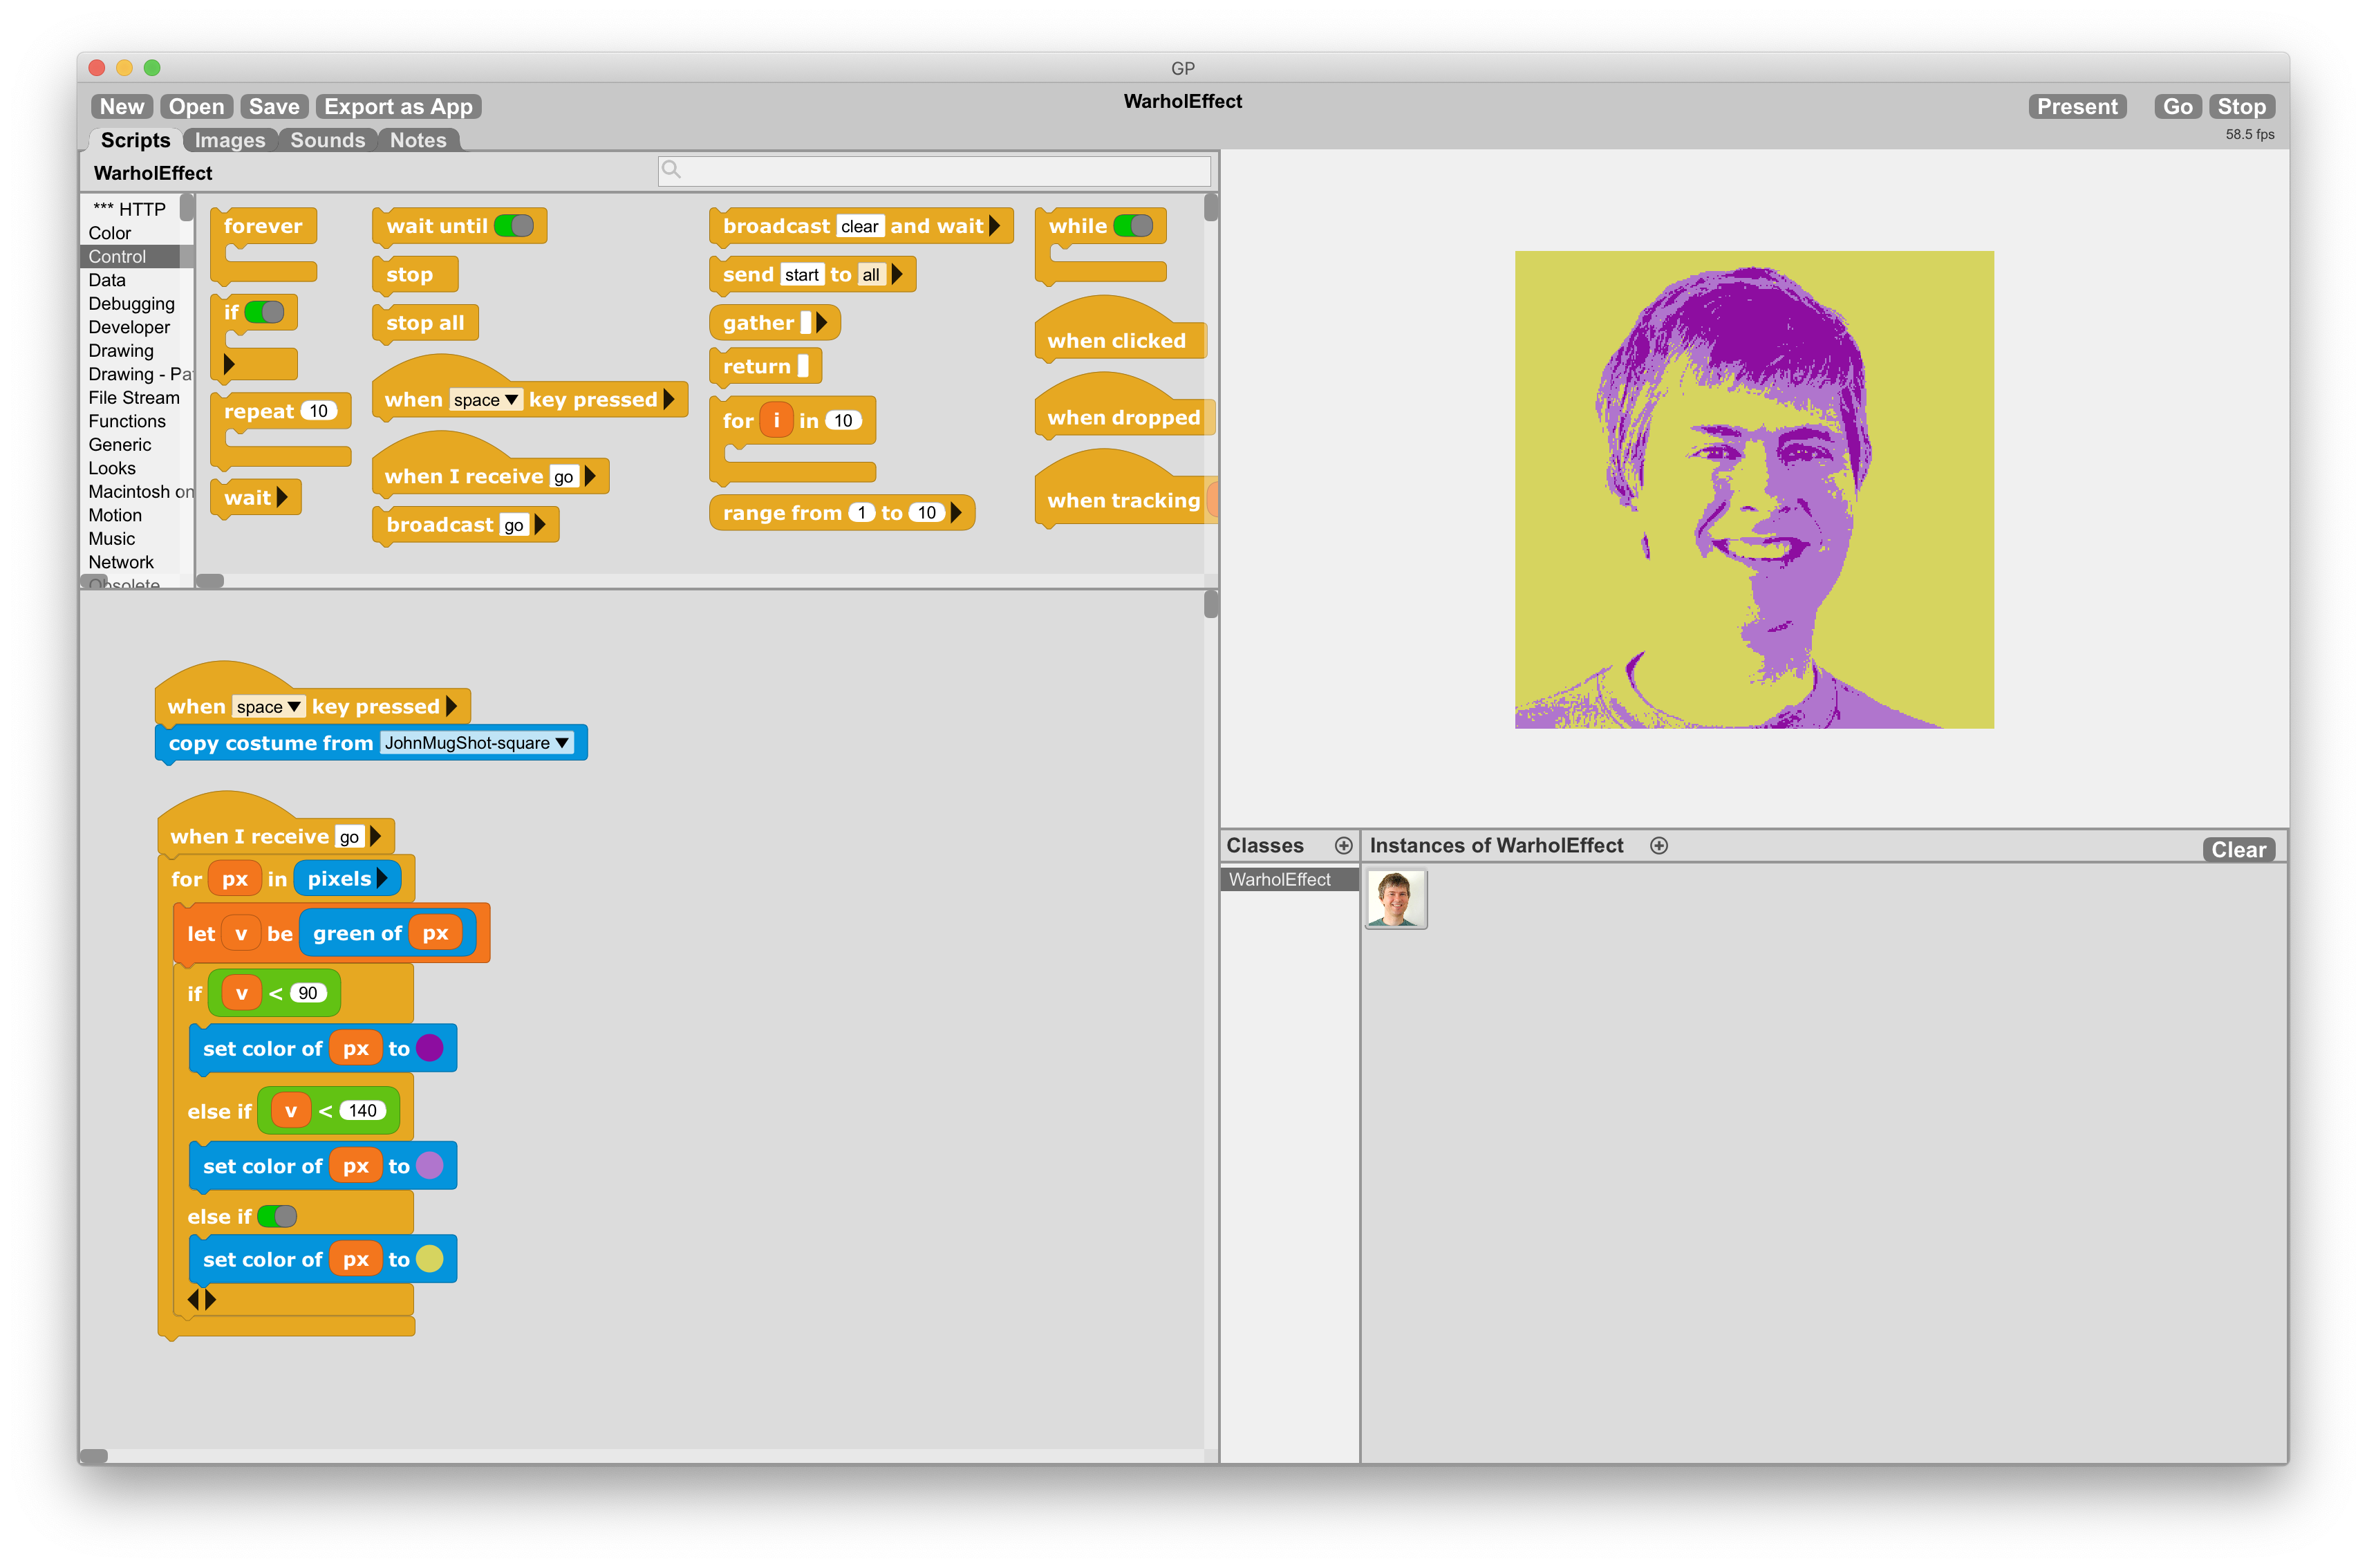Switch to the Notes tab
Image resolution: width=2367 pixels, height=1568 pixels.
point(418,140)
